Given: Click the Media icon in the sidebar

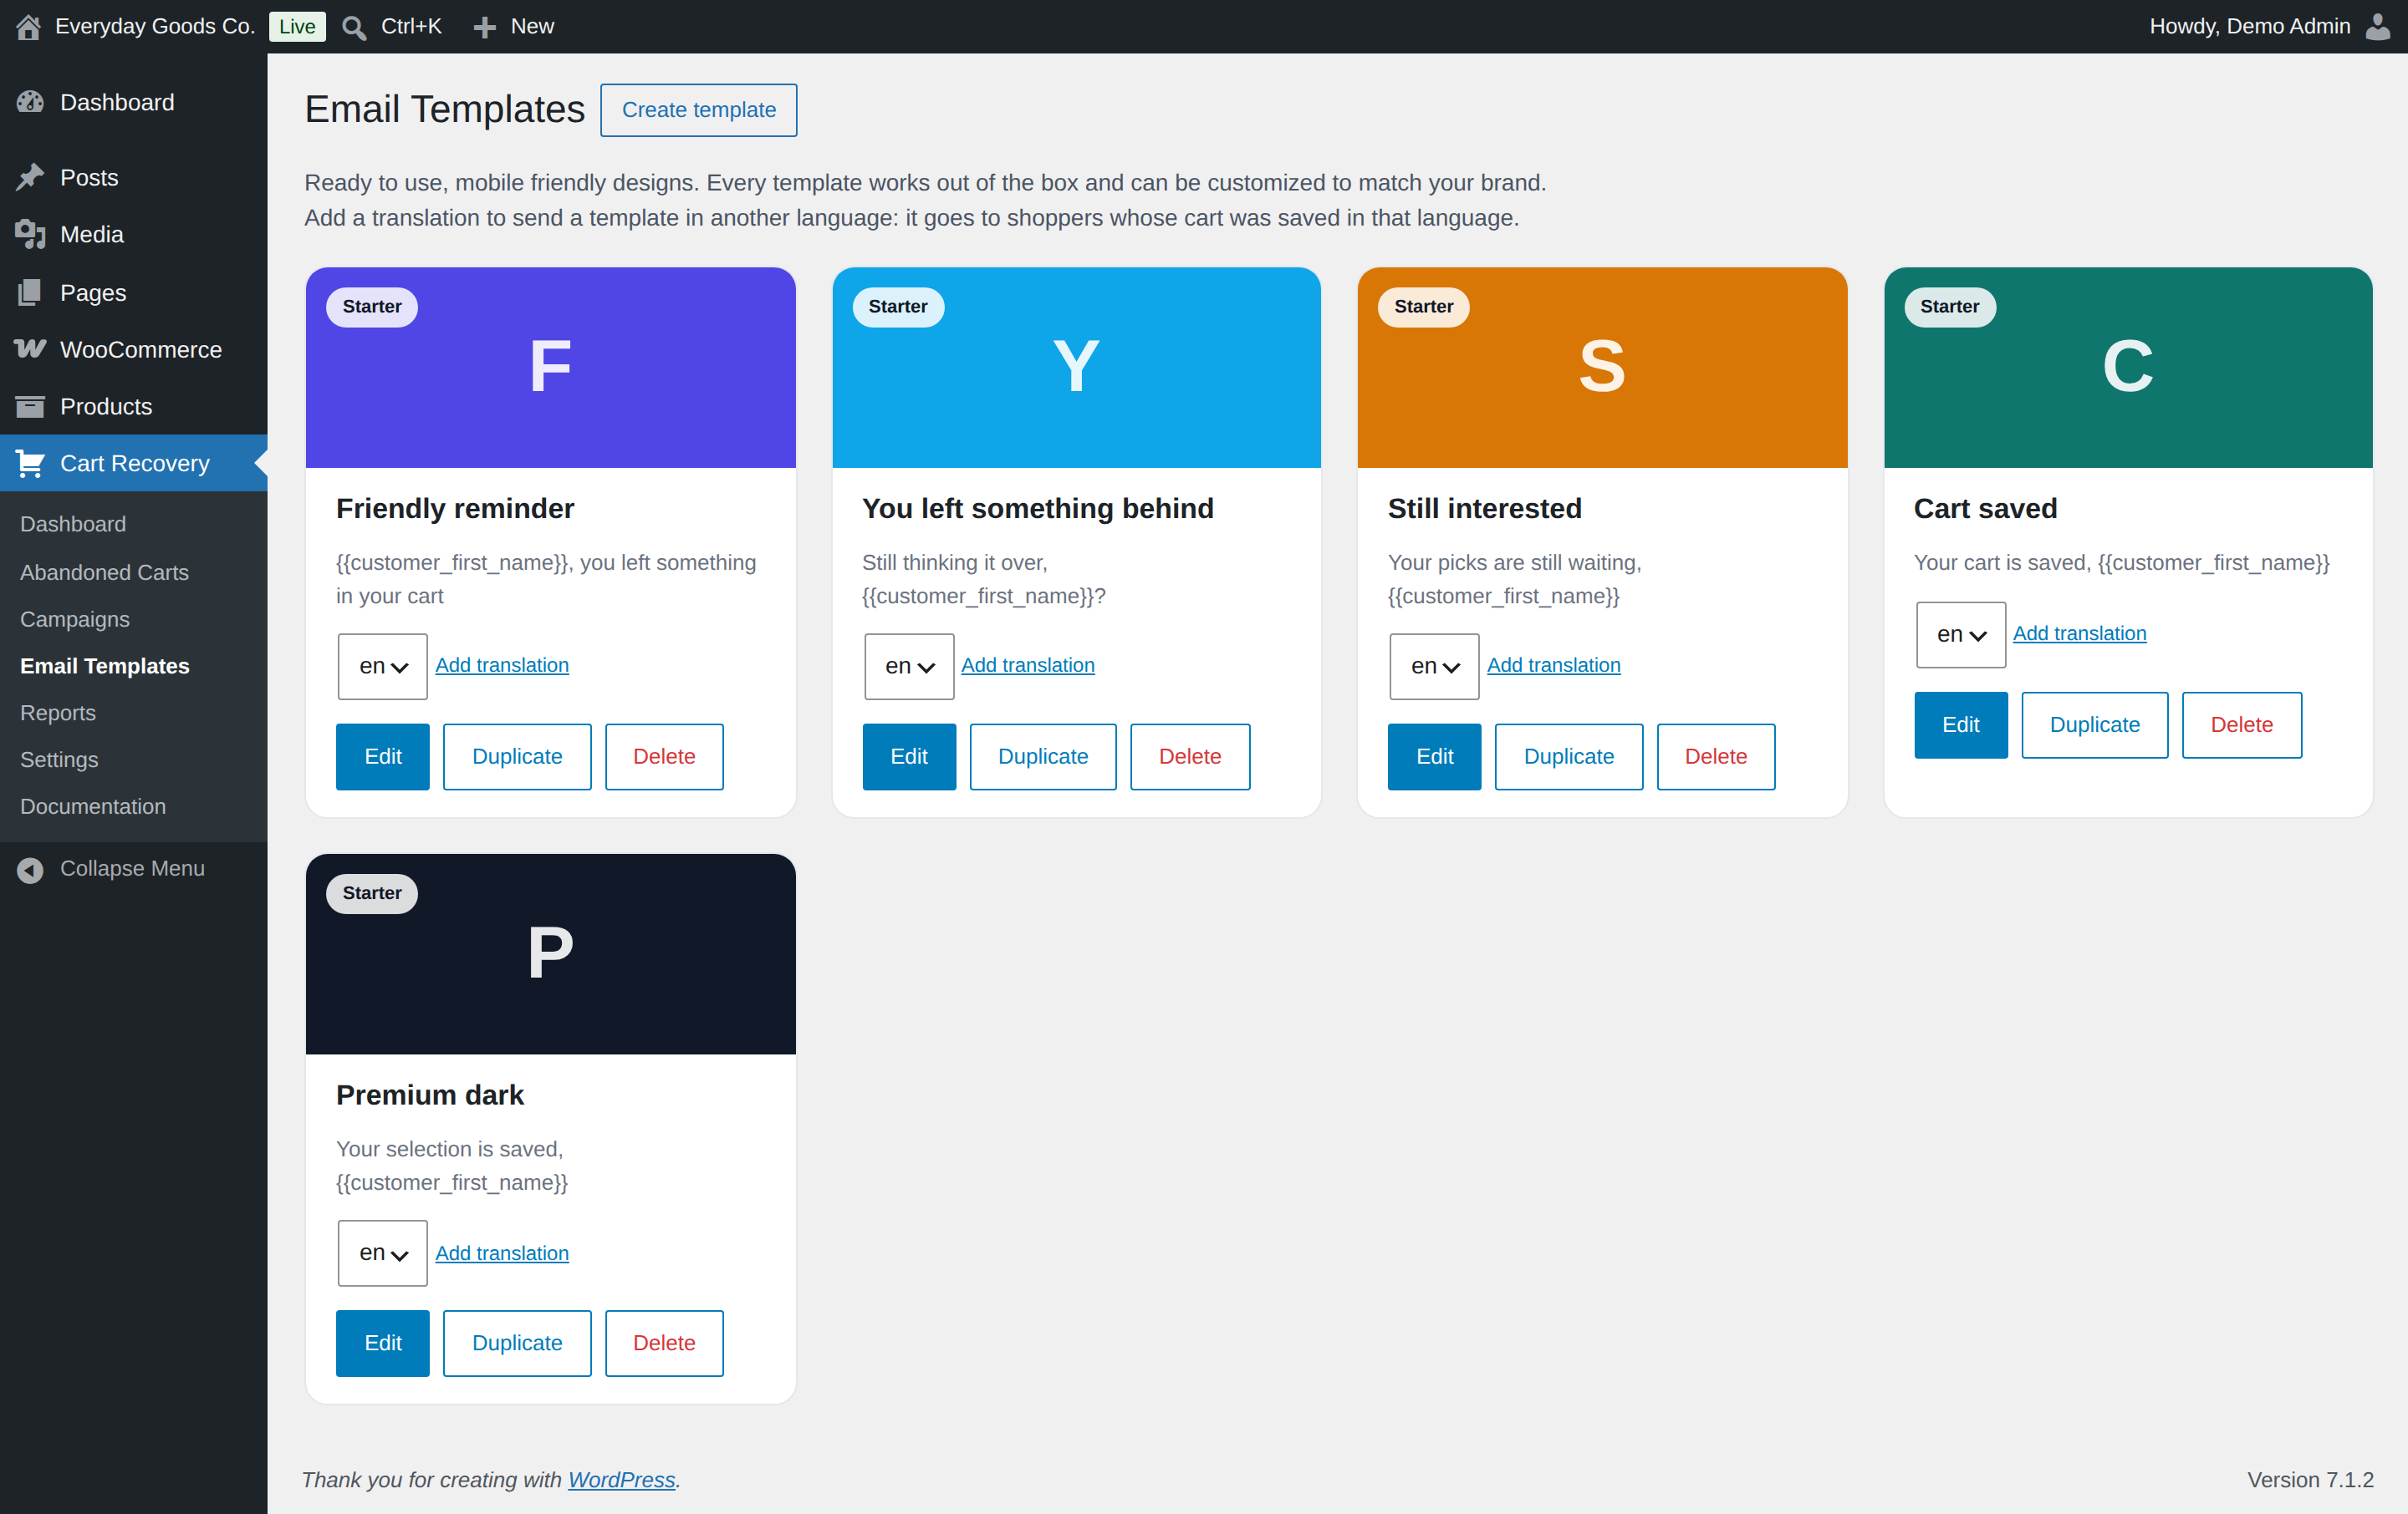Looking at the screenshot, I should pos(30,234).
